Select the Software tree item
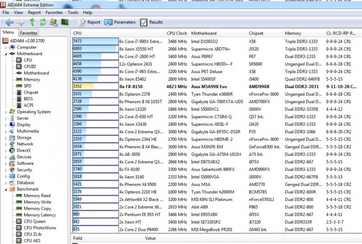 pos(25,163)
